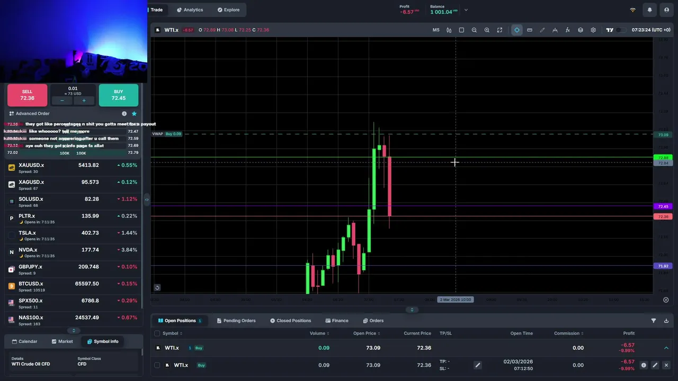The height and width of the screenshot is (381, 678).
Task: Click the SELL 72.36 button
Action: 27,95
